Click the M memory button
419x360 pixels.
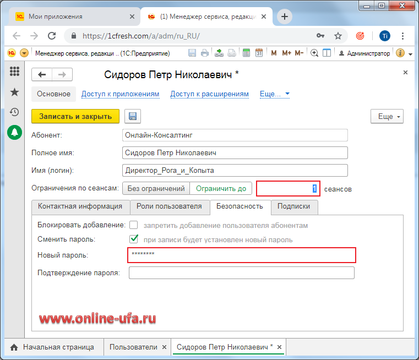coord(274,53)
